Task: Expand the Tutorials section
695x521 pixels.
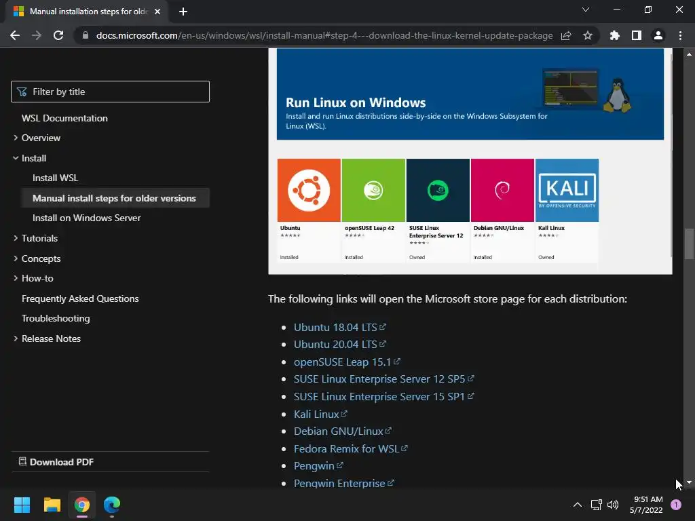Action: click(x=39, y=238)
